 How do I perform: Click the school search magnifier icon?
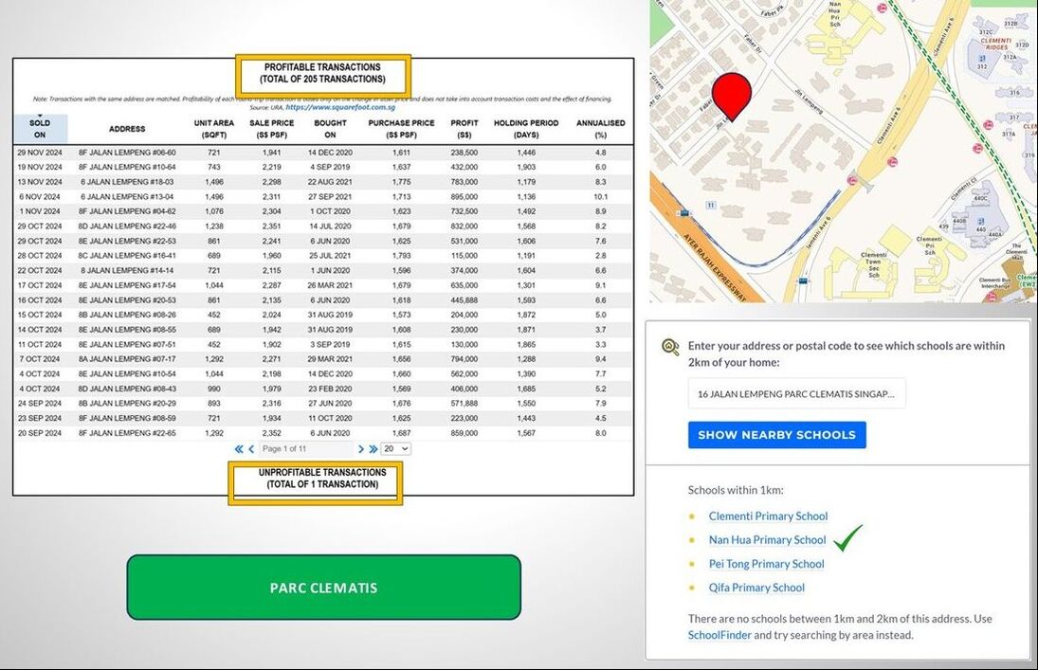tap(670, 346)
